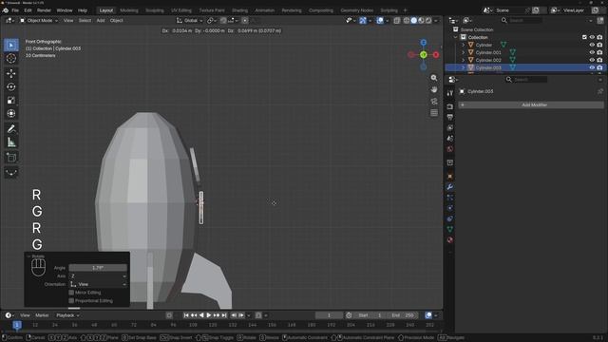The width and height of the screenshot is (608, 342).
Task: Collapse the Collection tree item
Action: pyautogui.click(x=456, y=37)
